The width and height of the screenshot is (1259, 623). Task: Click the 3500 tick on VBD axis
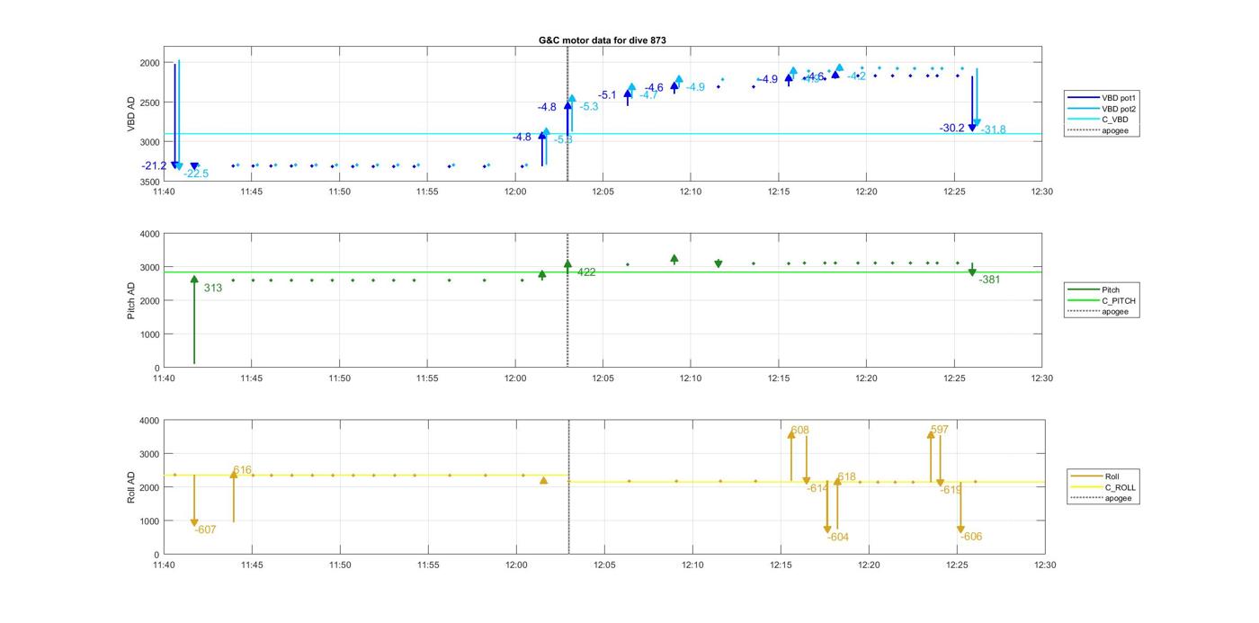pos(148,182)
